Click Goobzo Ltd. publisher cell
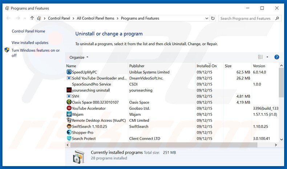The image size is (287, 169). point(140,108)
